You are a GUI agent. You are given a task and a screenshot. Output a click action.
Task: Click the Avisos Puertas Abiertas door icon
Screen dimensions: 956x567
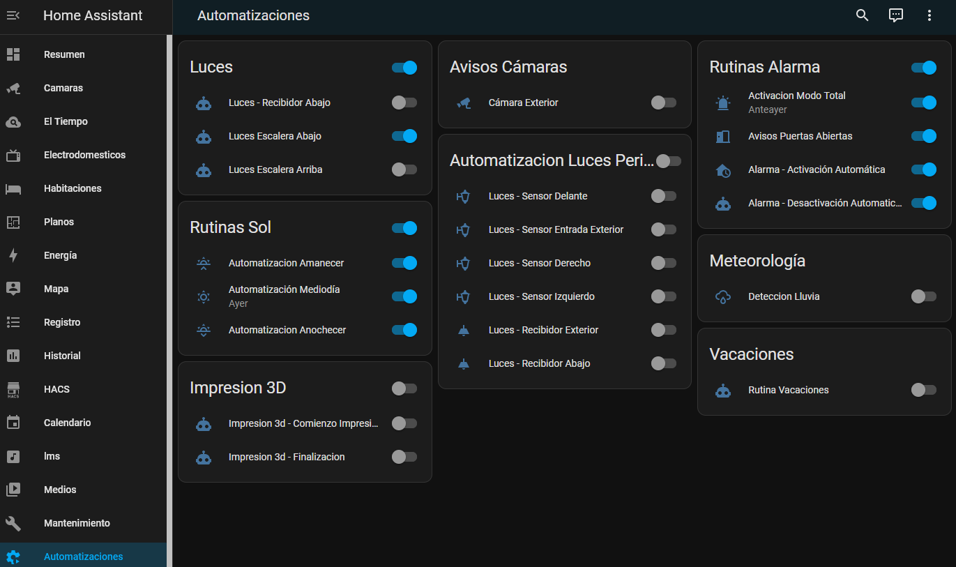723,136
